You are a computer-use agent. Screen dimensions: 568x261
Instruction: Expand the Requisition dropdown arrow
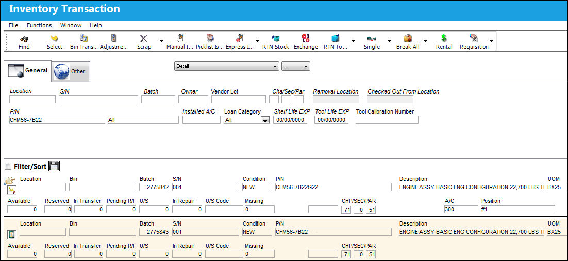click(492, 41)
